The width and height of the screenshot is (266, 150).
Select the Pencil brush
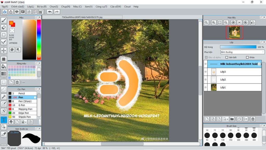[22, 93]
